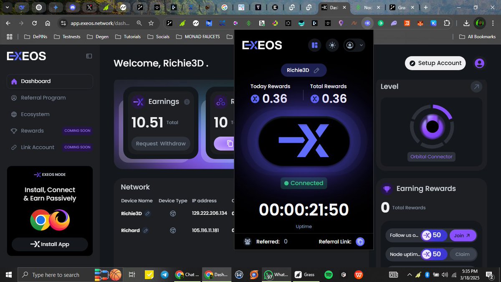Screen dimensions: 501x282
Task: Click the trophy icon beside Earning Rewards
Action: pyautogui.click(x=386, y=189)
